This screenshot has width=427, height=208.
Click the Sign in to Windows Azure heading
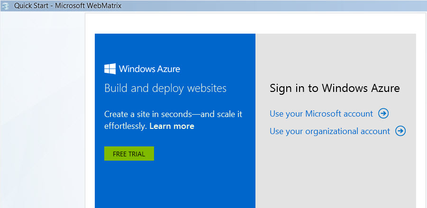tap(335, 88)
